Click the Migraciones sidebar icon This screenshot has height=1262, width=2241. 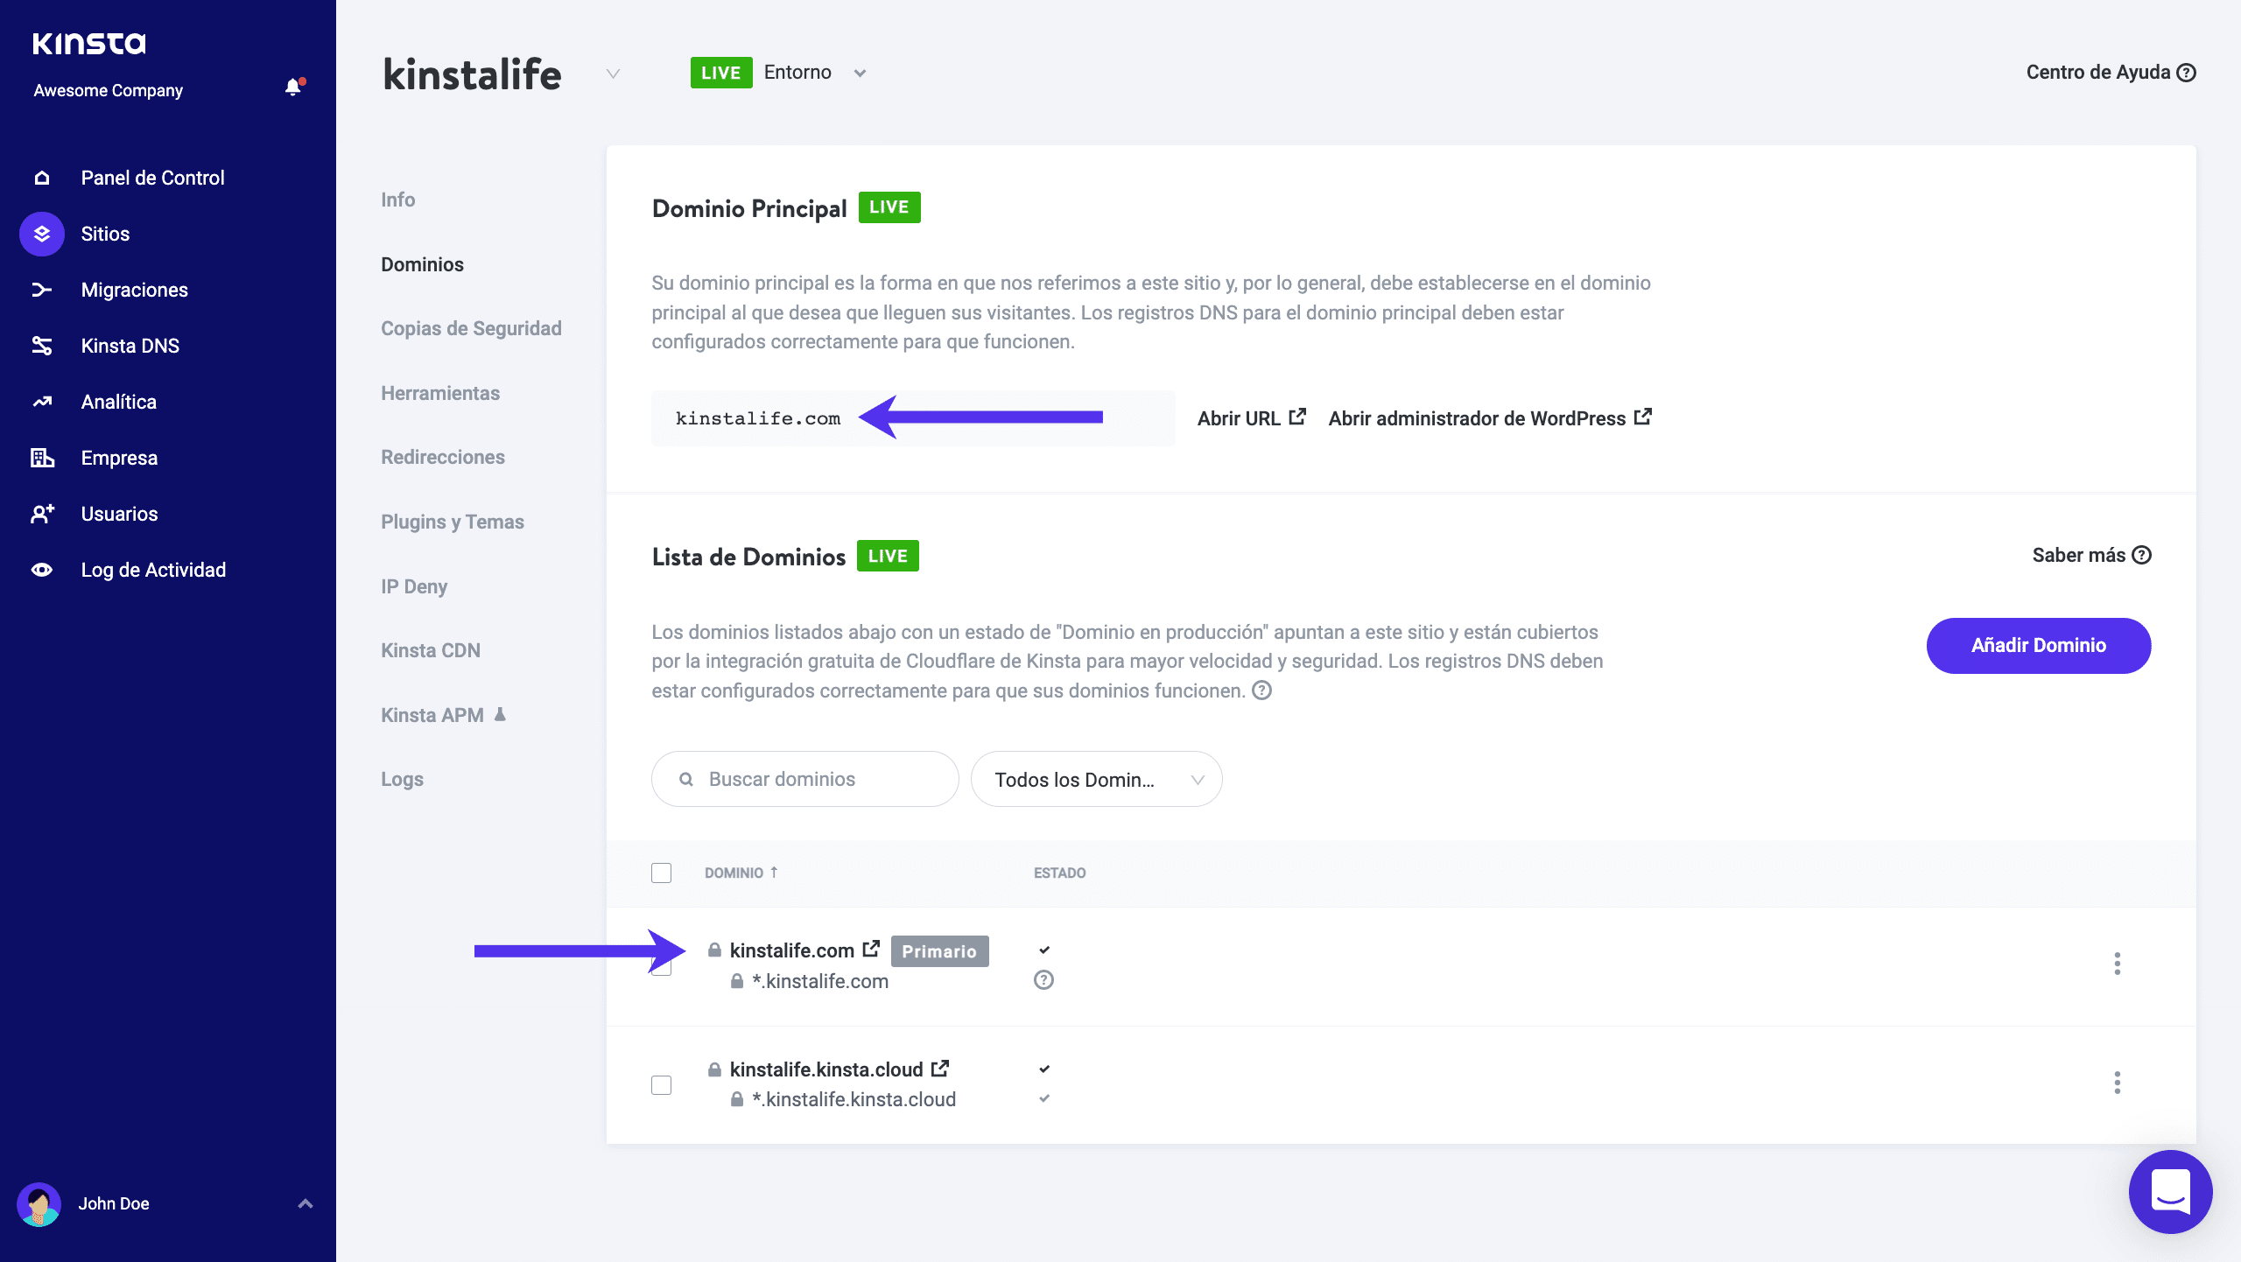pyautogui.click(x=41, y=290)
